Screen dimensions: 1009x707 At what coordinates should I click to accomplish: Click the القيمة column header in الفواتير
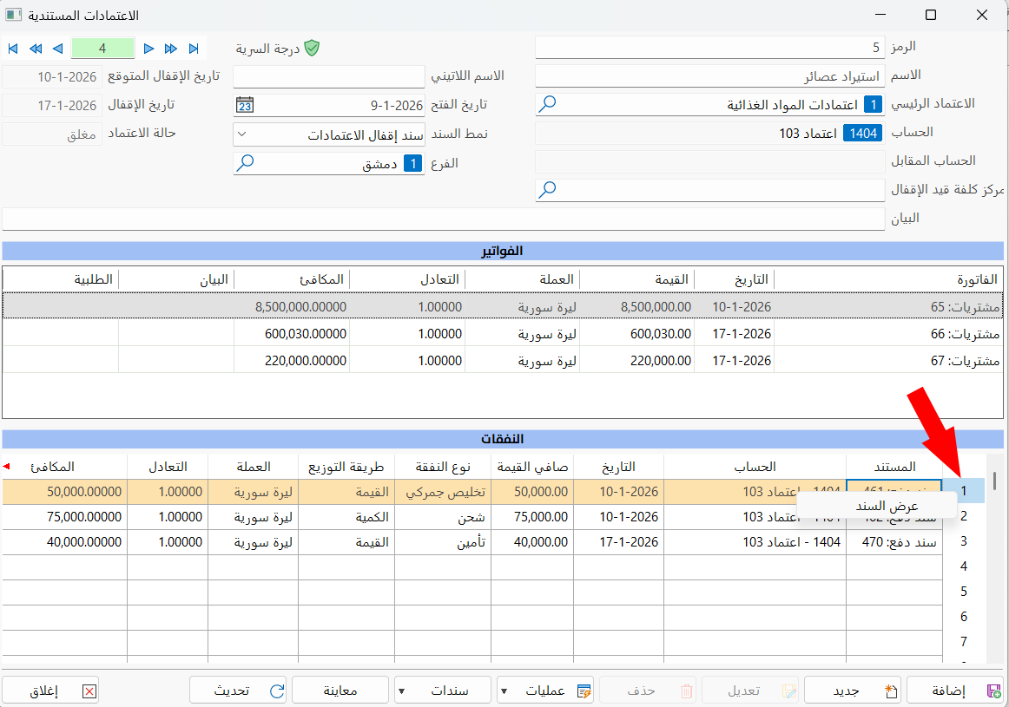coord(638,279)
